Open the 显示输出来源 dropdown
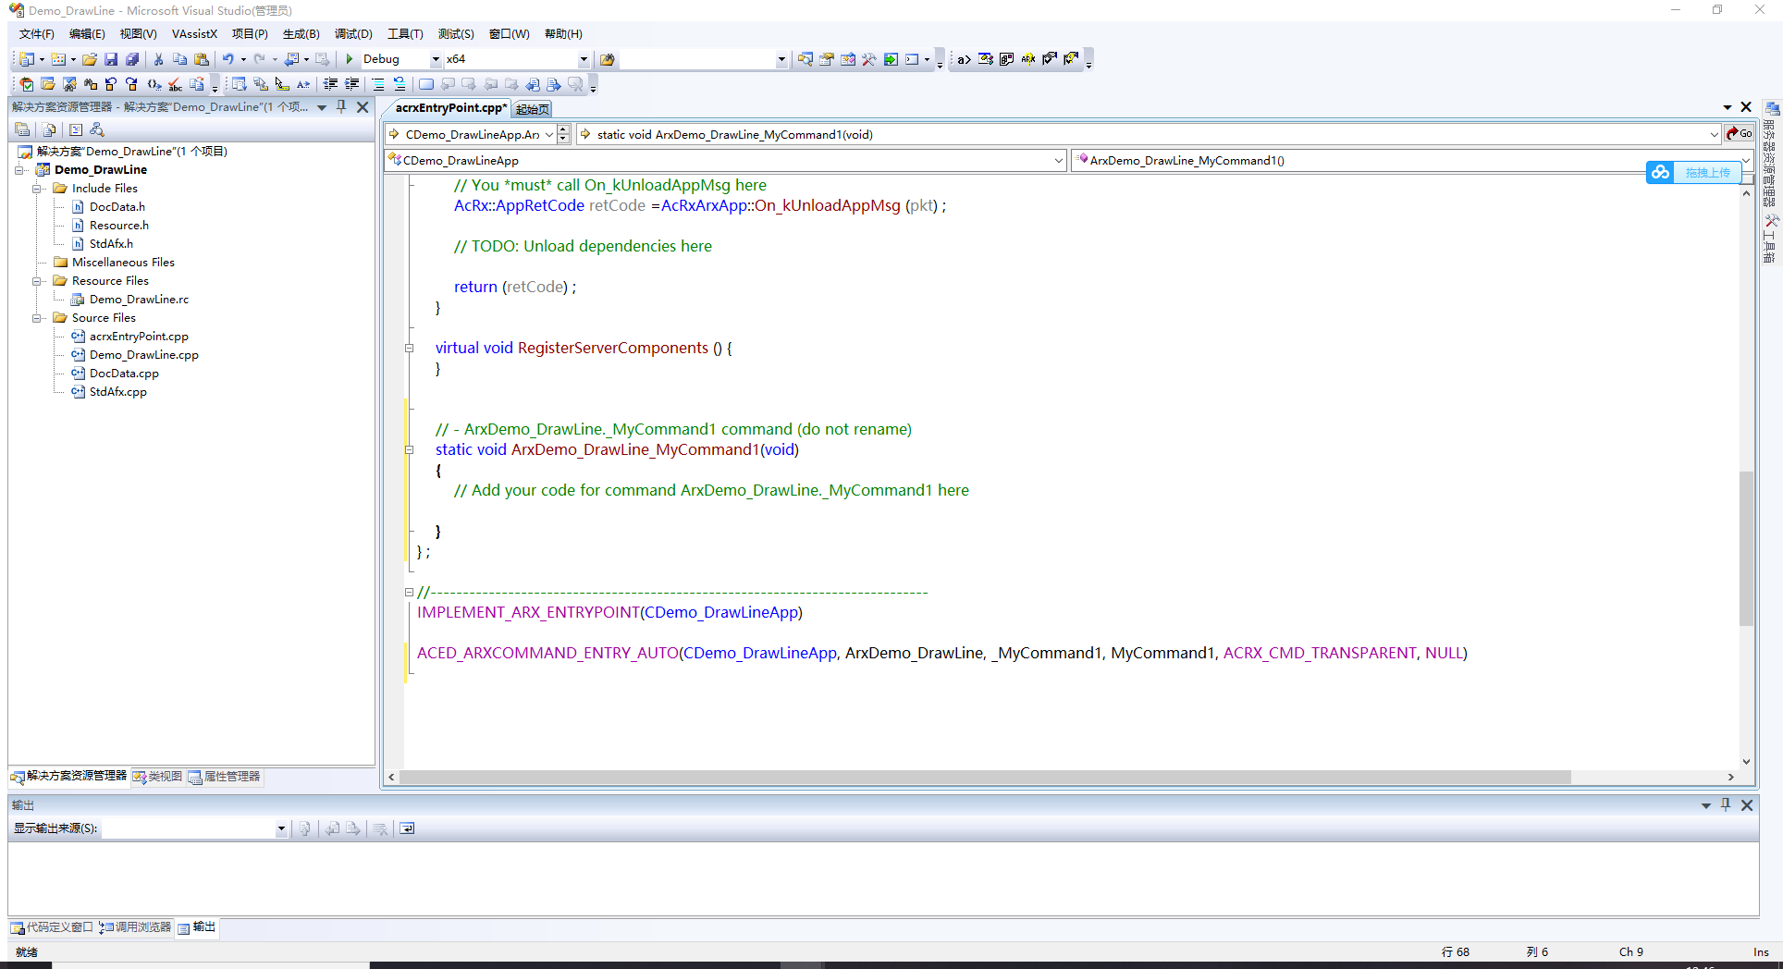The width and height of the screenshot is (1783, 969). 281,829
